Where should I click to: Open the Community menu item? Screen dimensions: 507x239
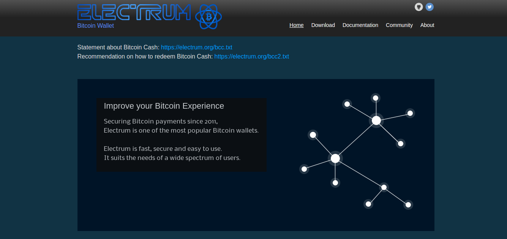399,25
